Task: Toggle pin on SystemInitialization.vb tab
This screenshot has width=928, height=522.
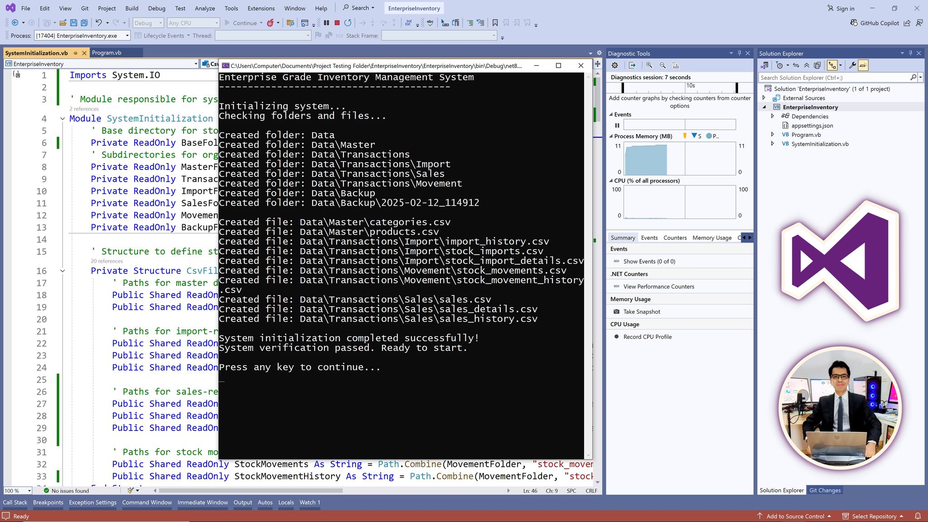Action: [x=76, y=53]
